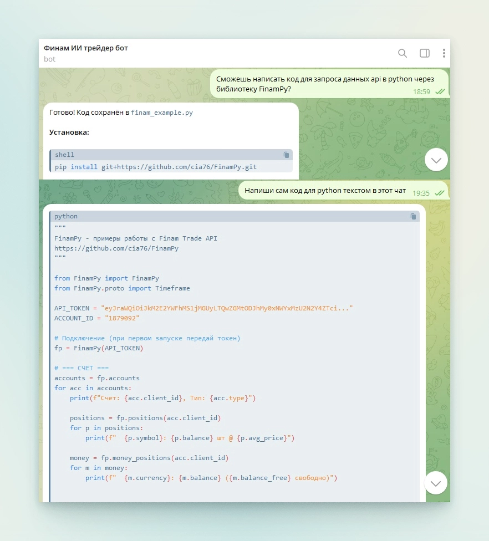Click the '# === СЧЕТ ===' comment

coord(81,368)
